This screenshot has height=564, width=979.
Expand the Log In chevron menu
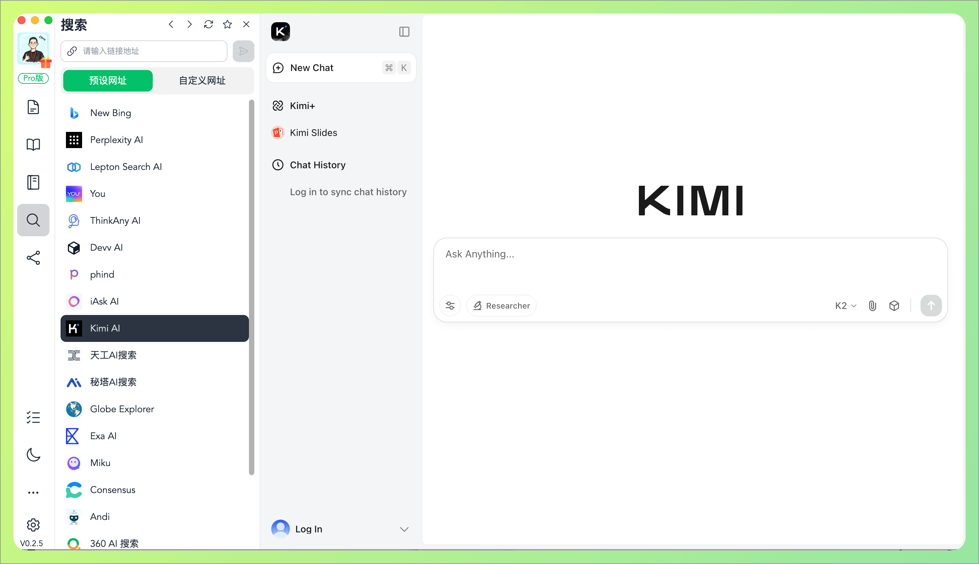click(x=404, y=529)
